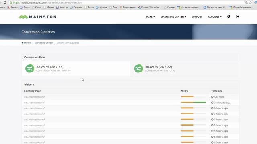Screen dimensions: 257x144
Task: Open the Support menu item
Action: (x=197, y=17)
